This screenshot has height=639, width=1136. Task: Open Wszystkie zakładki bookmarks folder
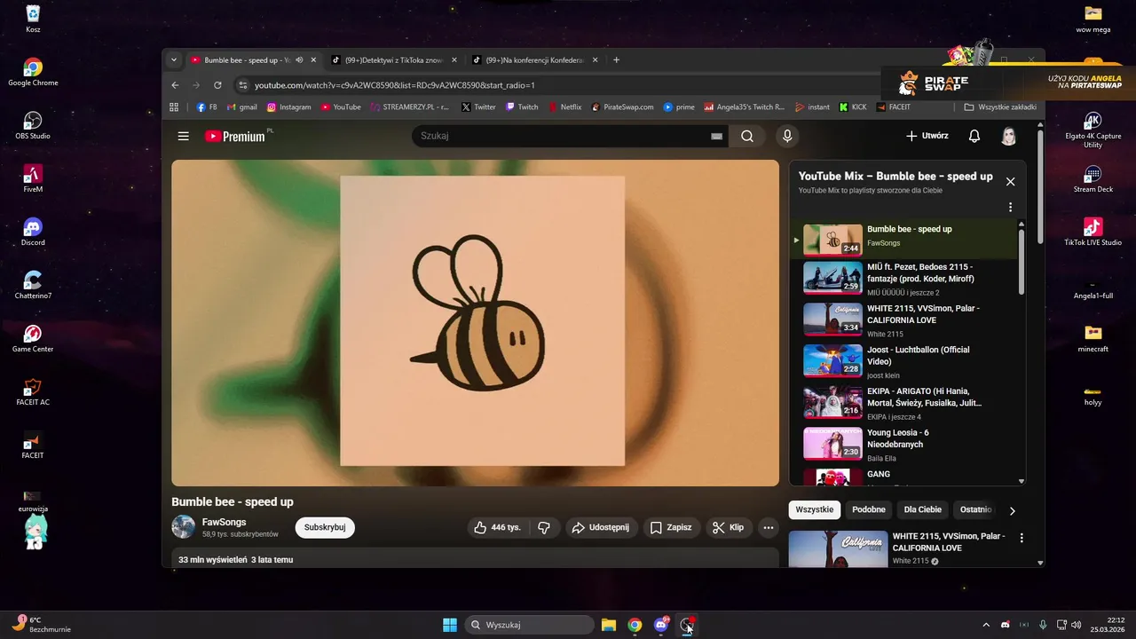(x=1000, y=106)
